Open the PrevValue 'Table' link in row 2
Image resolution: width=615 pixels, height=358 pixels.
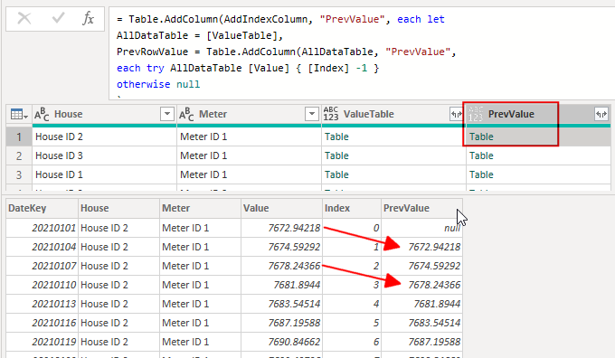[x=481, y=155]
